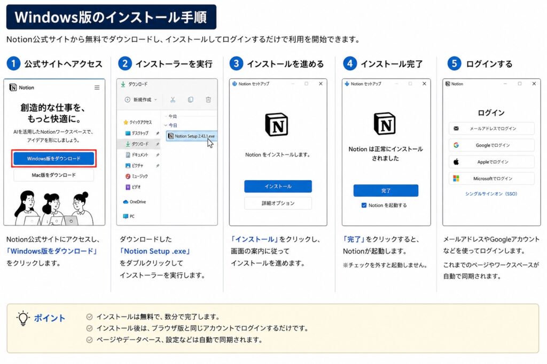Collapse the 今日 group chevron
547x364 pixels.
[166, 125]
